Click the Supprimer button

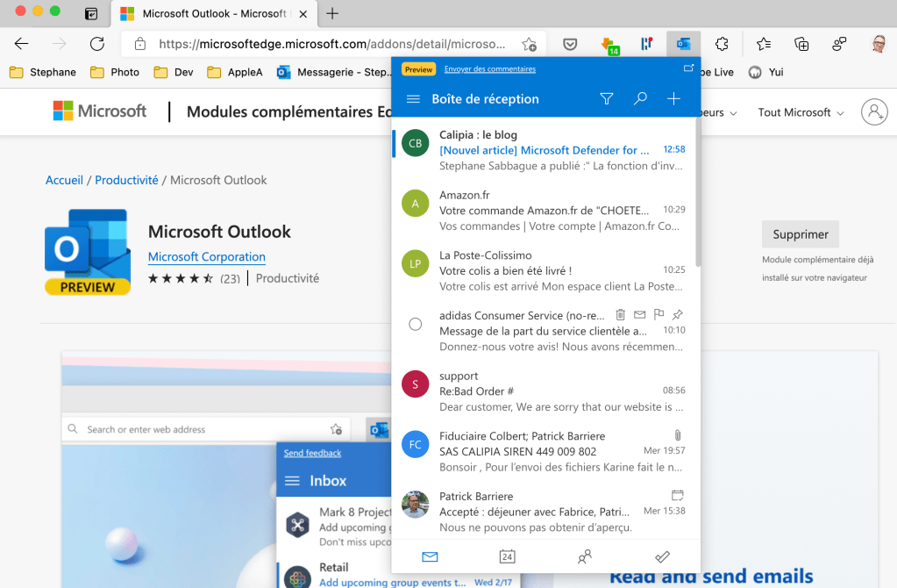(801, 234)
